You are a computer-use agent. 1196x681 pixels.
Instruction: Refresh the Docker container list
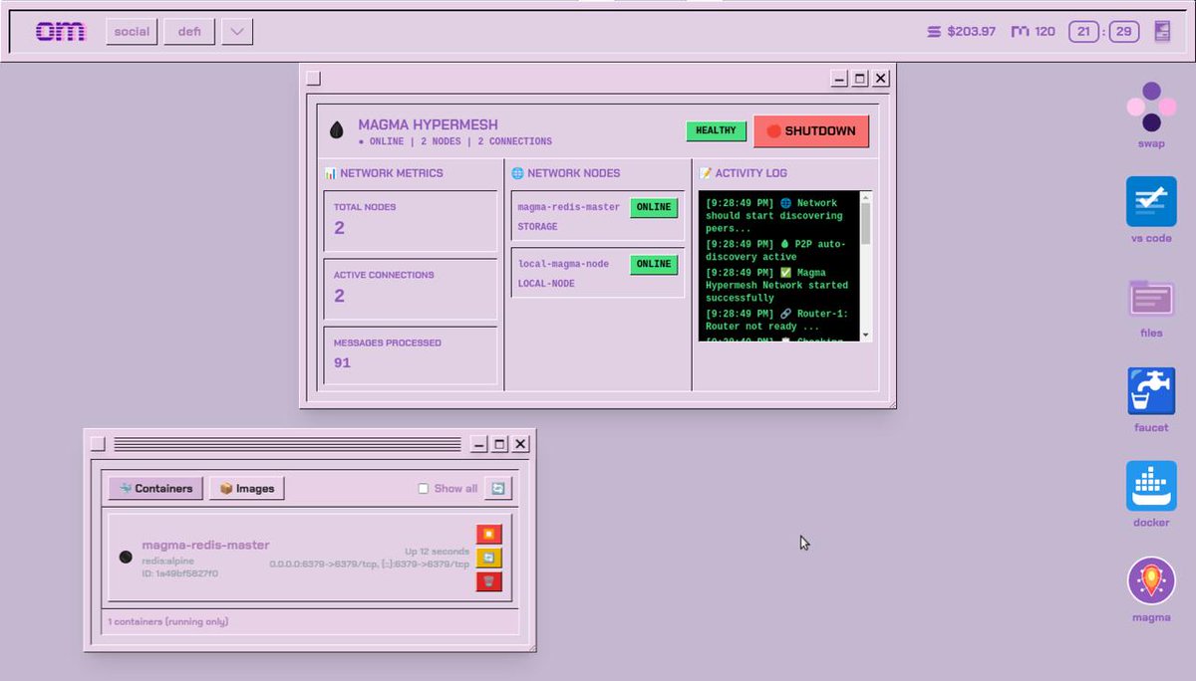point(498,488)
